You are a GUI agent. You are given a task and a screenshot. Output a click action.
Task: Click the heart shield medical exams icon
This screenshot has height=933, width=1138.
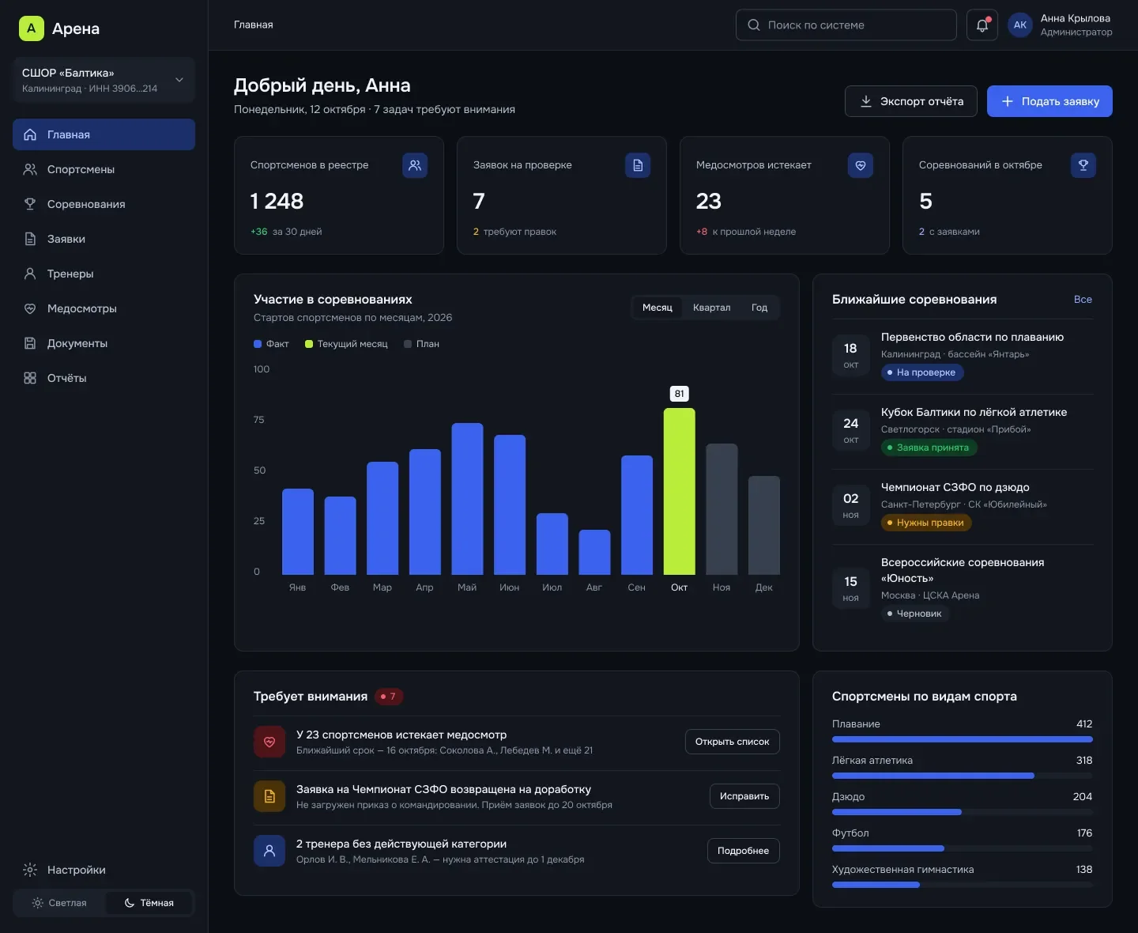tap(861, 165)
